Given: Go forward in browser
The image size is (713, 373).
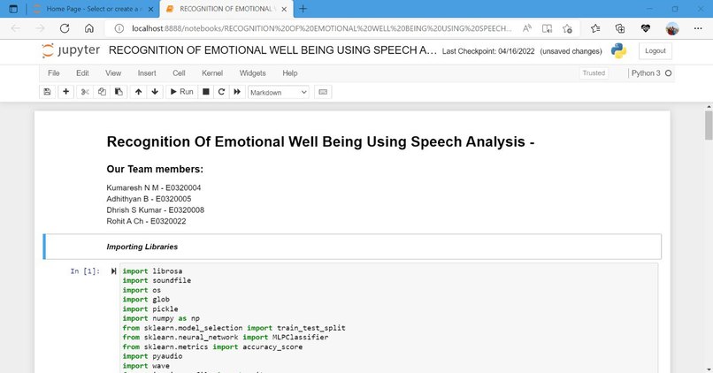Looking at the screenshot, I should pos(40,28).
